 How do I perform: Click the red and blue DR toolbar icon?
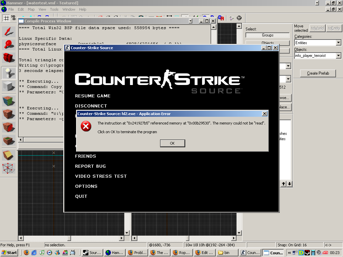[x=221, y=18]
